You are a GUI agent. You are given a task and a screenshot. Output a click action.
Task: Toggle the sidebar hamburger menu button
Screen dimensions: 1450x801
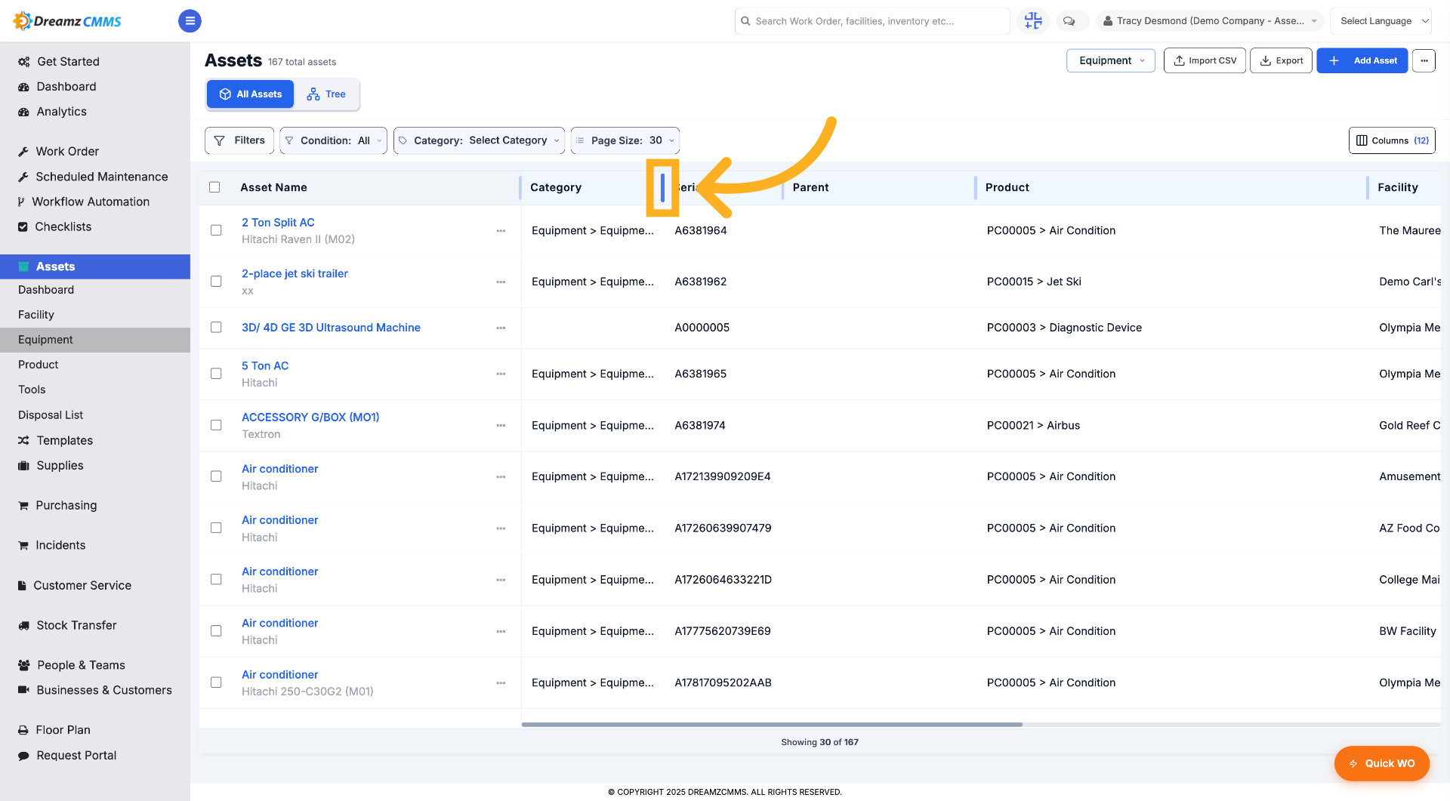pos(190,20)
